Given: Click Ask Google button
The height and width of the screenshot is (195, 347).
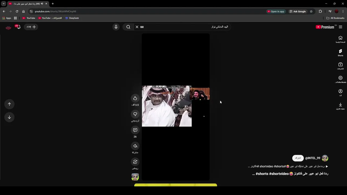Looking at the screenshot, I should point(298,11).
